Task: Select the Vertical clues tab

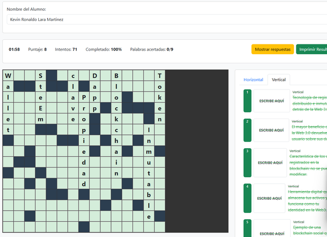Action: click(278, 80)
